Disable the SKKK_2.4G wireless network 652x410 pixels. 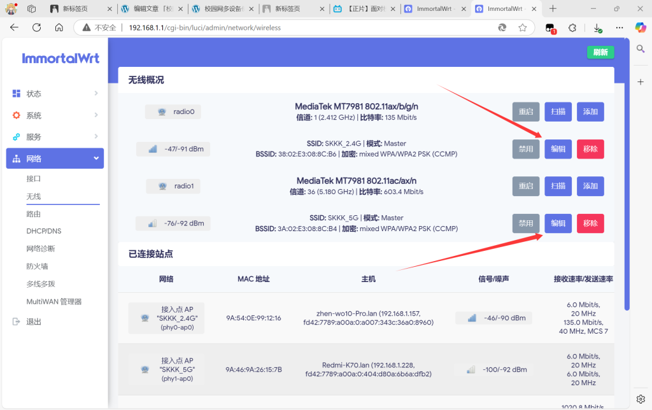(525, 149)
